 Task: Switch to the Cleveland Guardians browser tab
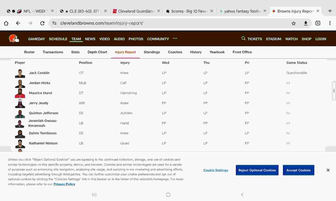tap(136, 11)
